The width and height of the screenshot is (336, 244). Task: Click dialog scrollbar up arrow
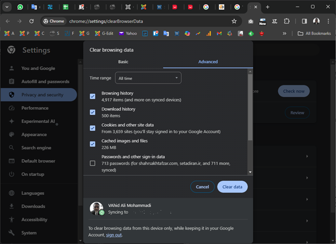[250, 72]
